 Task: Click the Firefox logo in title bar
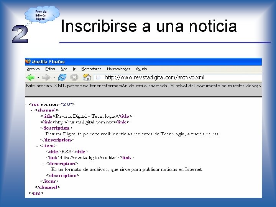28,61
